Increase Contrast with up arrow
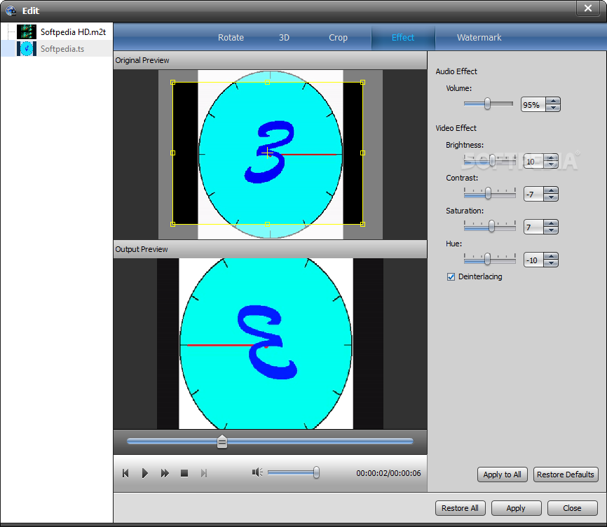 pyautogui.click(x=551, y=190)
